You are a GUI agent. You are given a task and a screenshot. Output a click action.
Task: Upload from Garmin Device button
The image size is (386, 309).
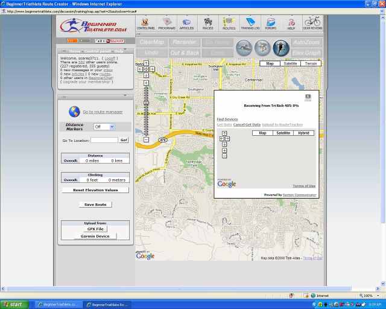[95, 236]
